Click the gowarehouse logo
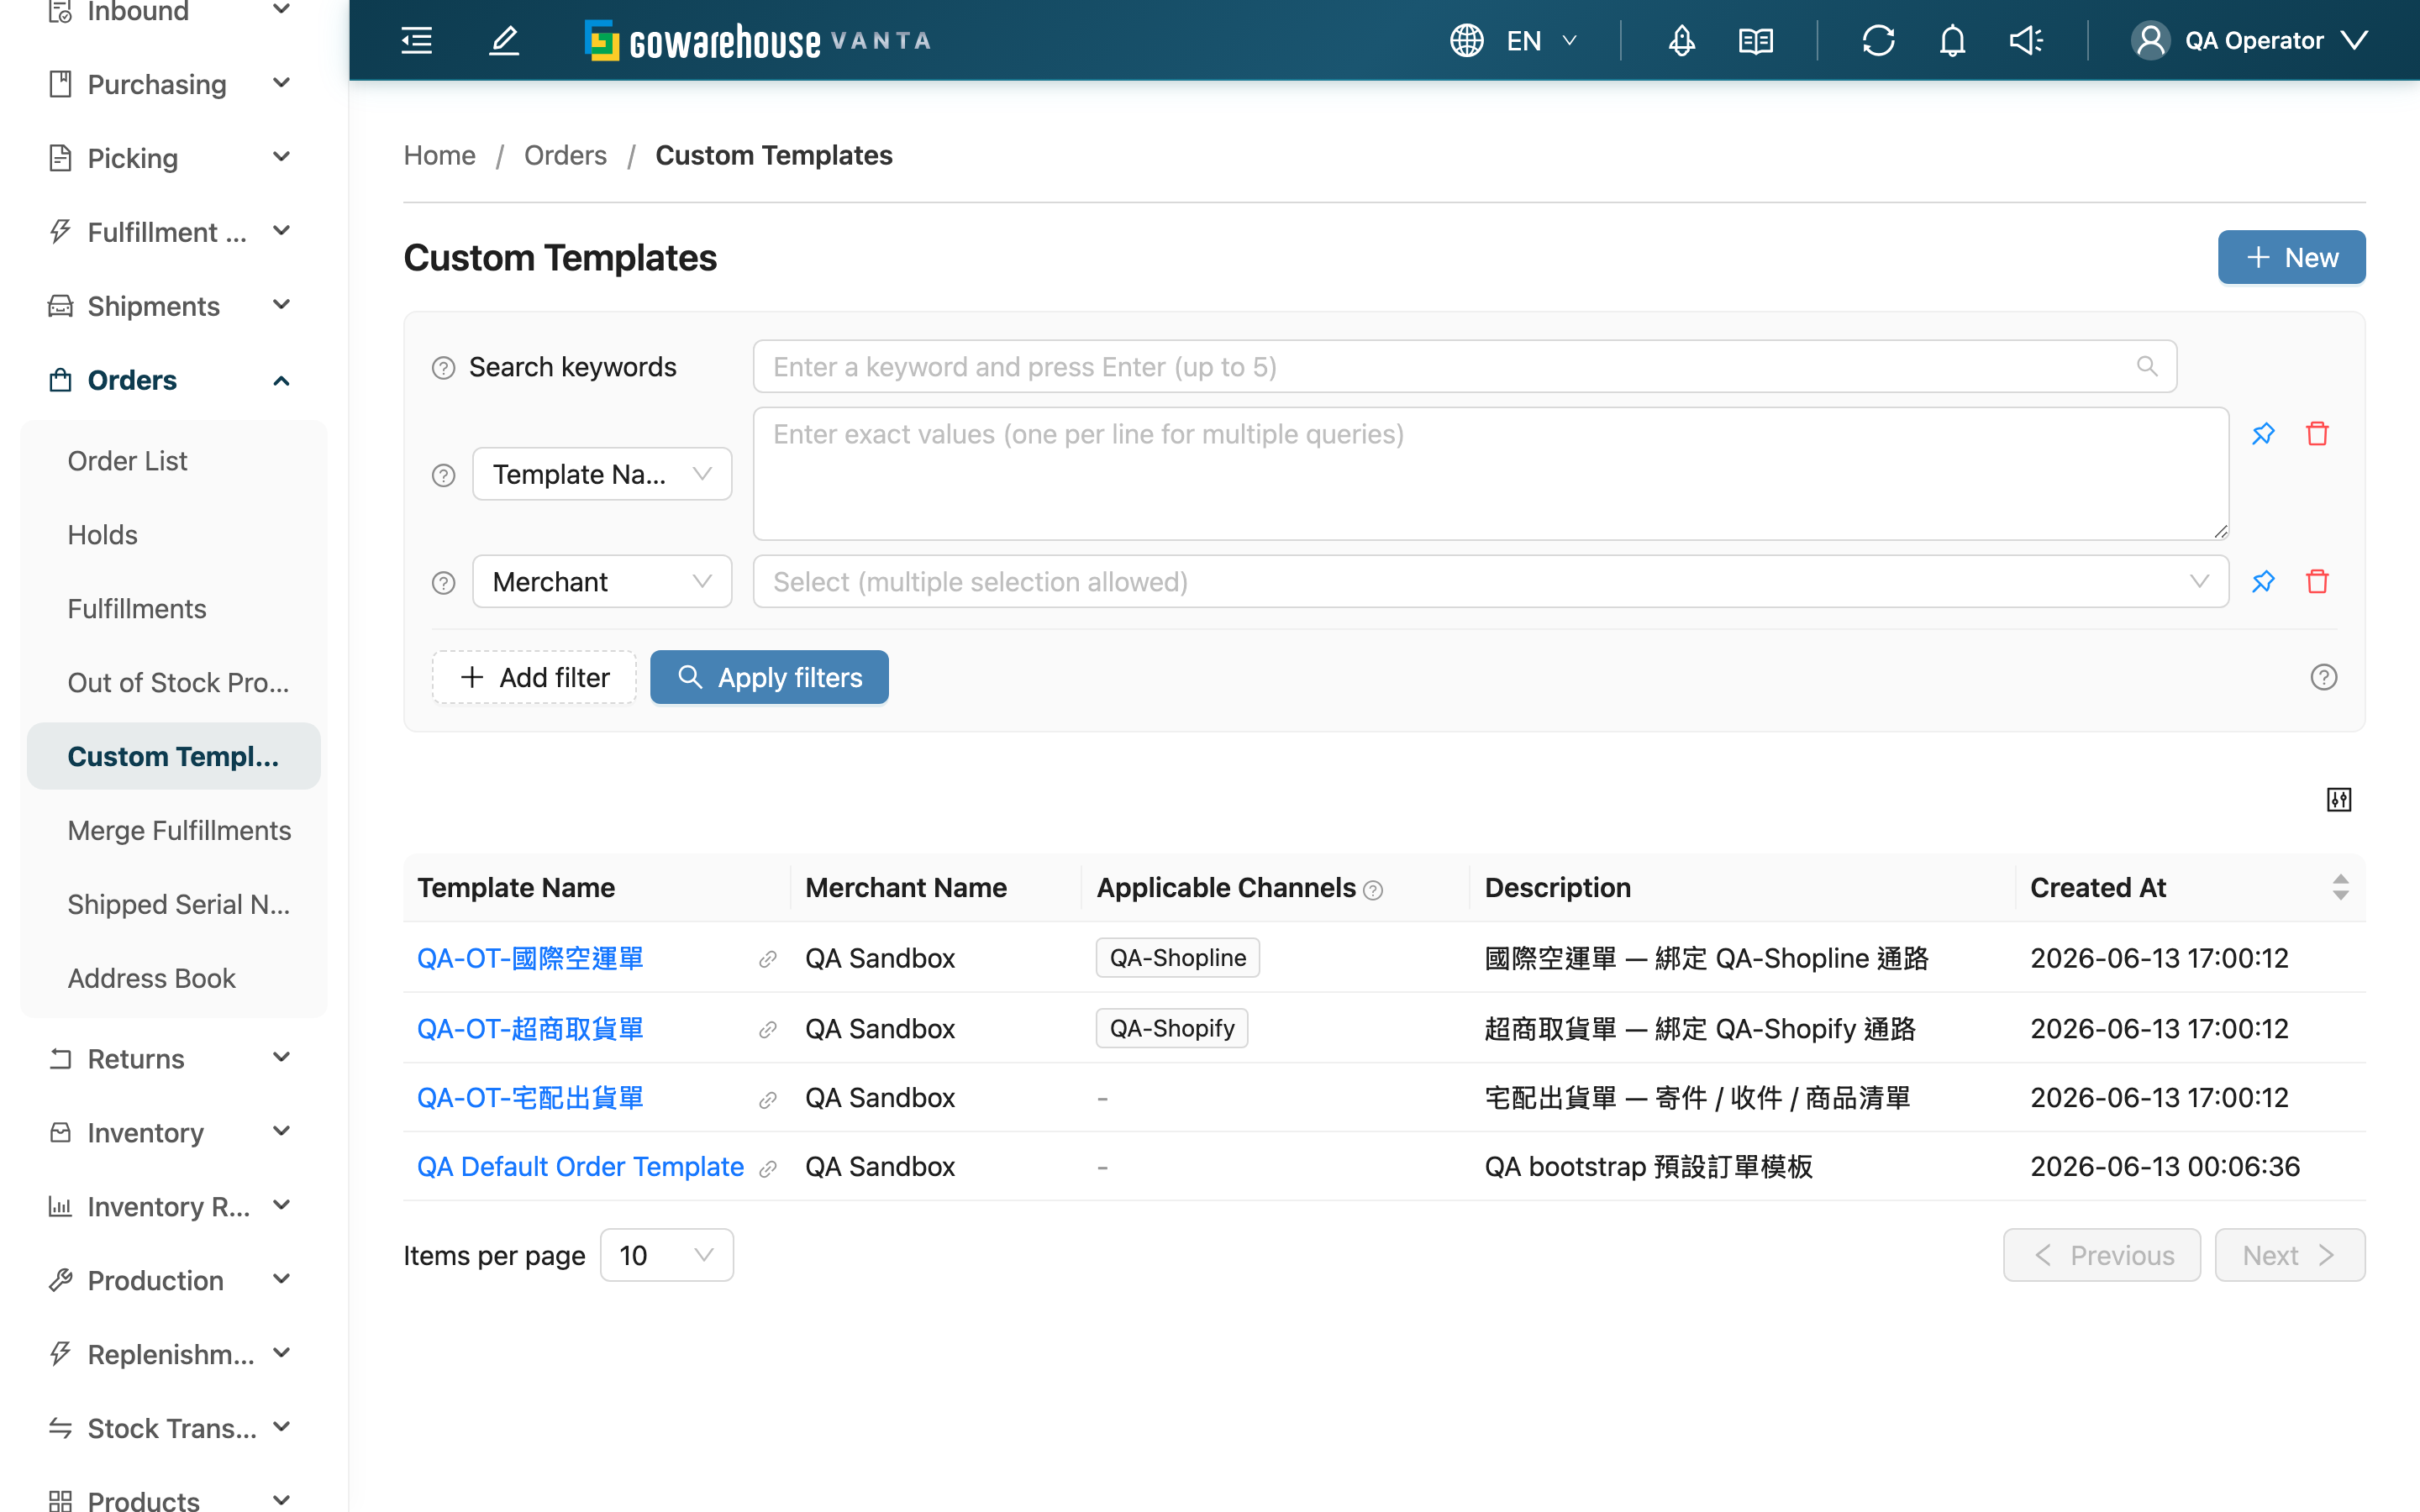 (757, 40)
